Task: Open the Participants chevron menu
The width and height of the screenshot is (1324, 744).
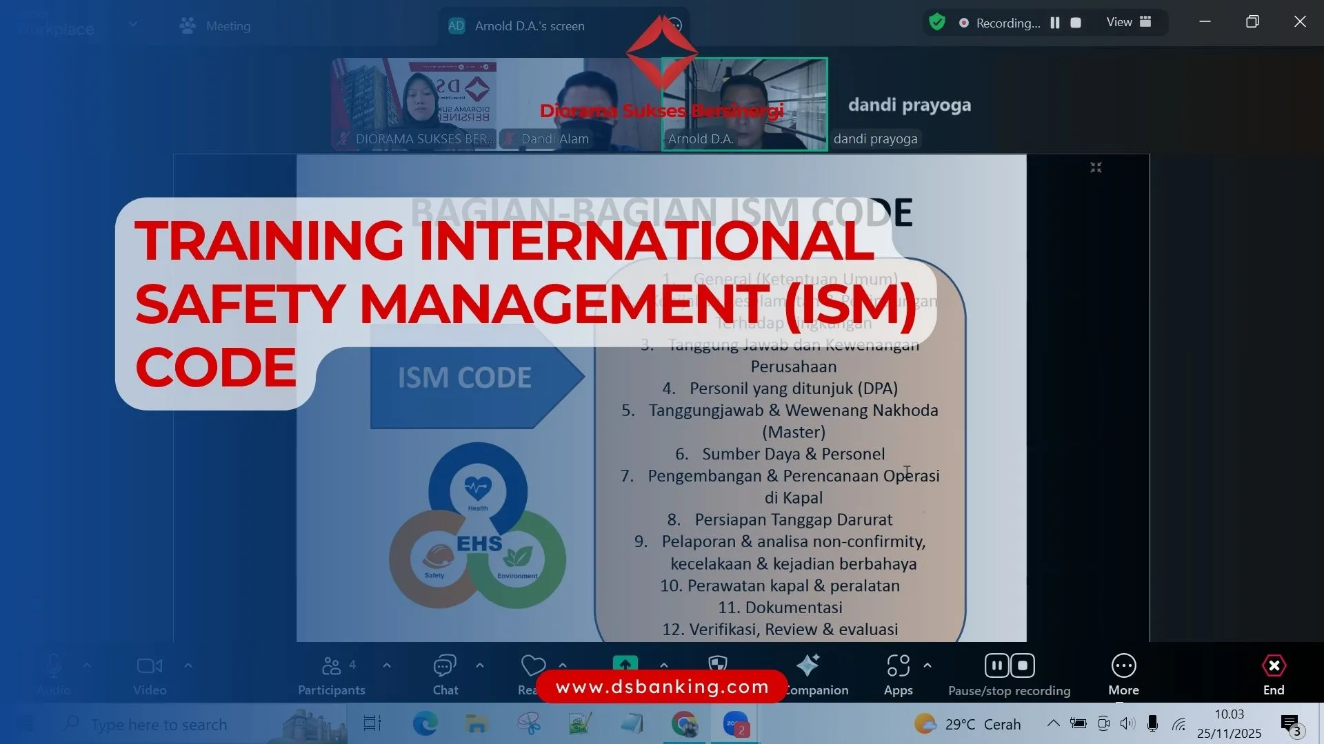Action: click(386, 666)
